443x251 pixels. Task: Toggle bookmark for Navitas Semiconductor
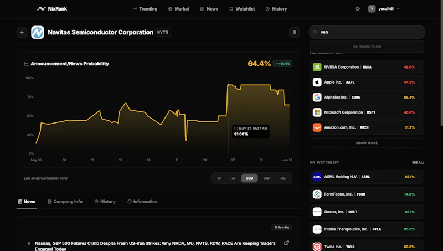click(295, 32)
